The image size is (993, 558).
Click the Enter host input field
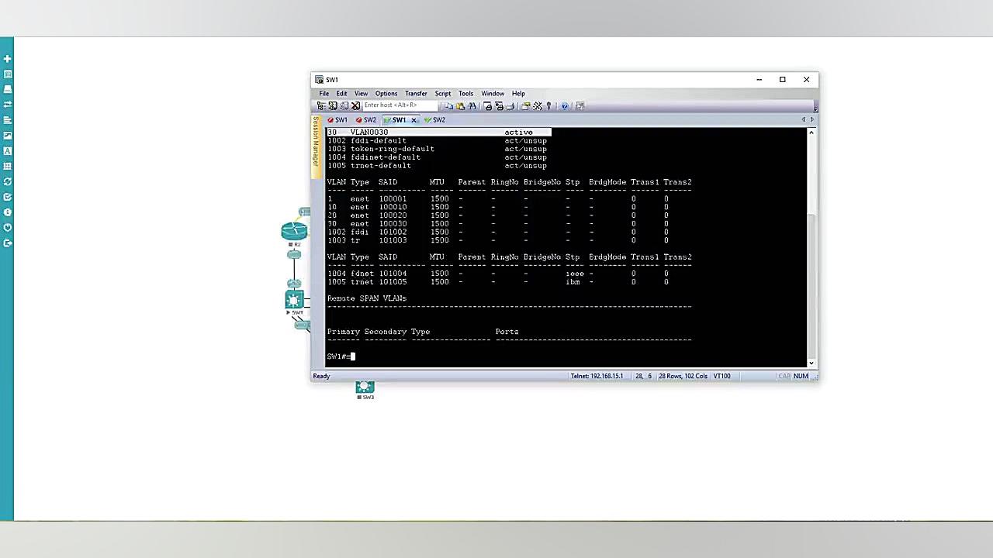coord(400,105)
